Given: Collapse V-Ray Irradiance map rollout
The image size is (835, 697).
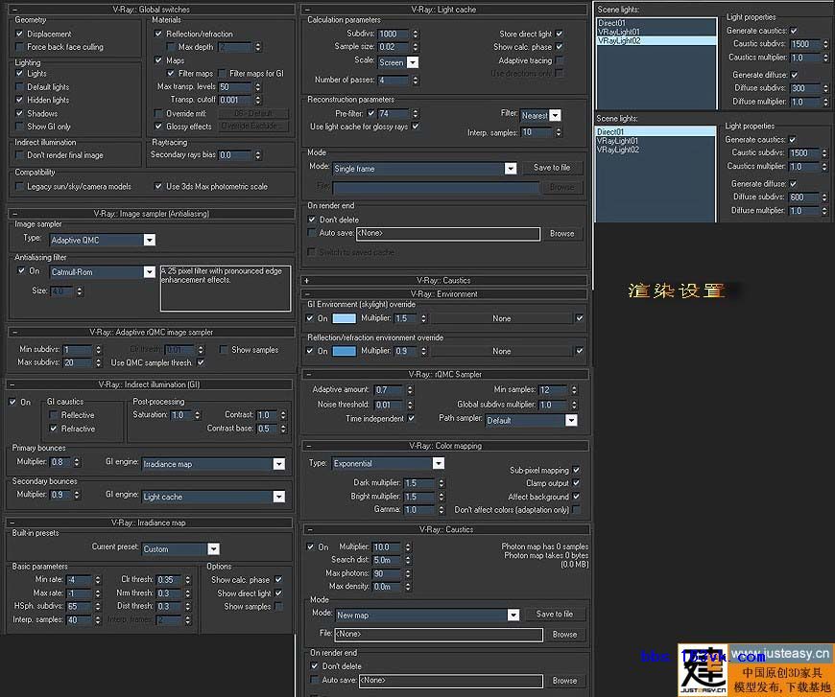Looking at the screenshot, I should [149, 523].
